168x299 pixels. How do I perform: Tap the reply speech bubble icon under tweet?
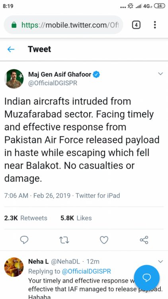point(24,240)
